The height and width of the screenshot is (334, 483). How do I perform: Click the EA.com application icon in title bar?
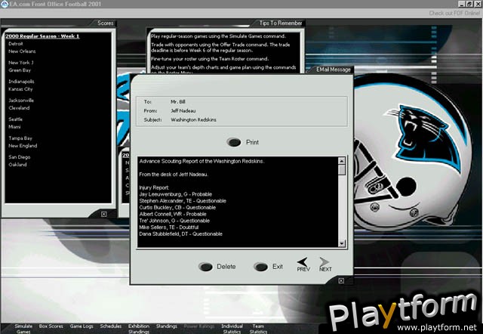(4, 4)
